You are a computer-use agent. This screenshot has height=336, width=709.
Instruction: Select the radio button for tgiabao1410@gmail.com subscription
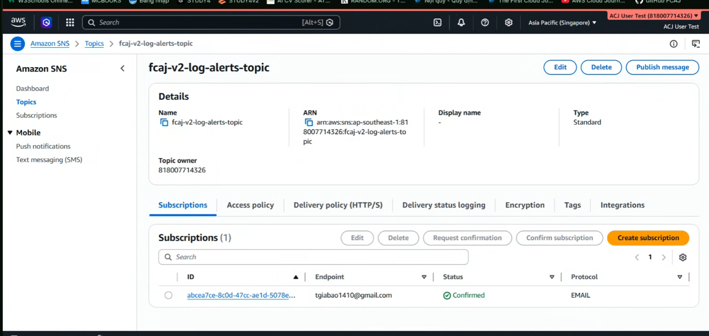[x=169, y=295]
